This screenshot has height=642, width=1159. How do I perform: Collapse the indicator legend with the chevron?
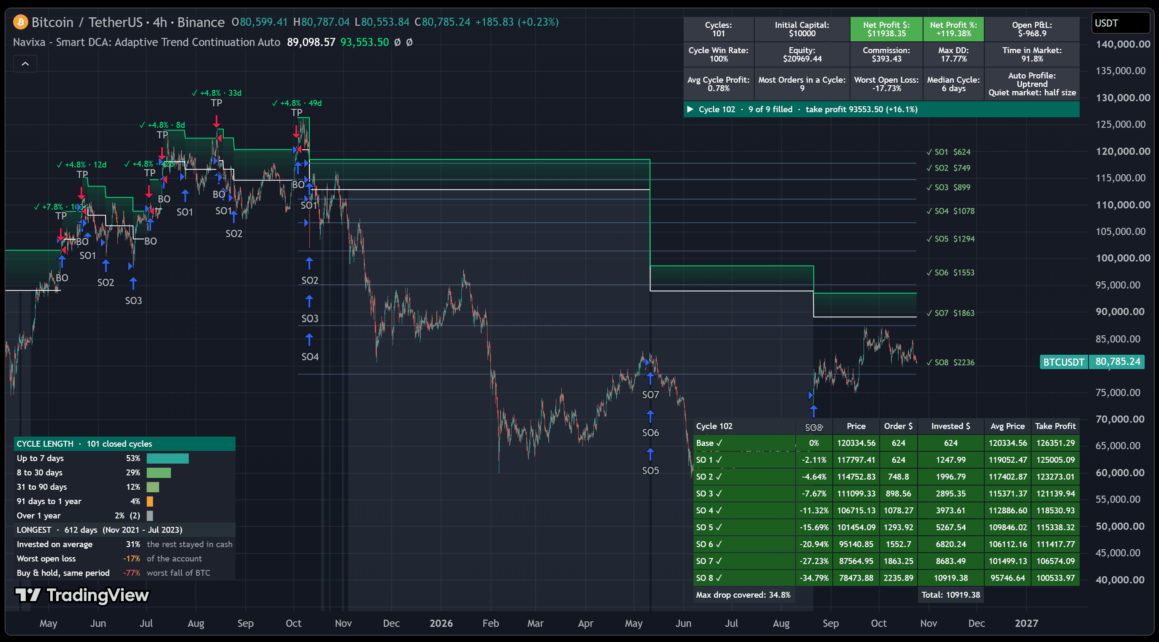click(x=25, y=64)
